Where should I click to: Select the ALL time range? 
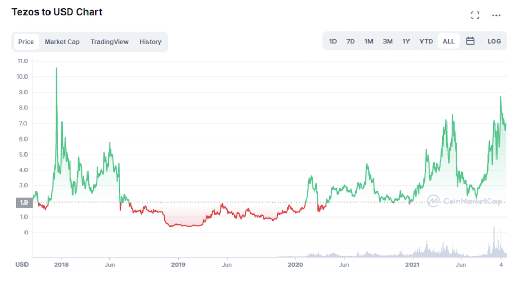coord(448,41)
